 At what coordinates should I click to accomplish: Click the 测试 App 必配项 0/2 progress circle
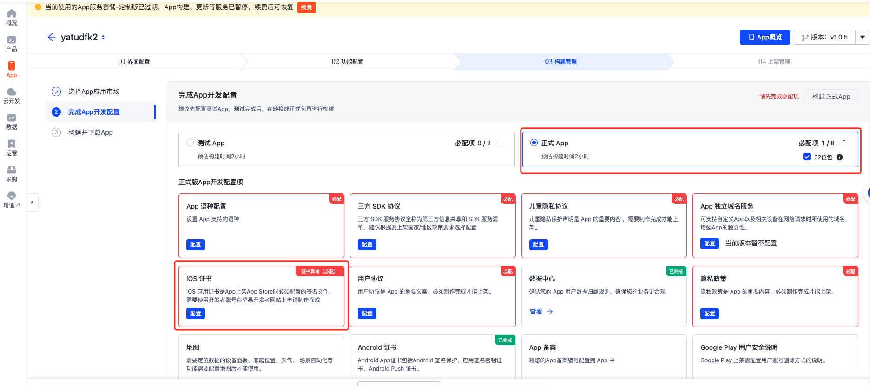500,143
